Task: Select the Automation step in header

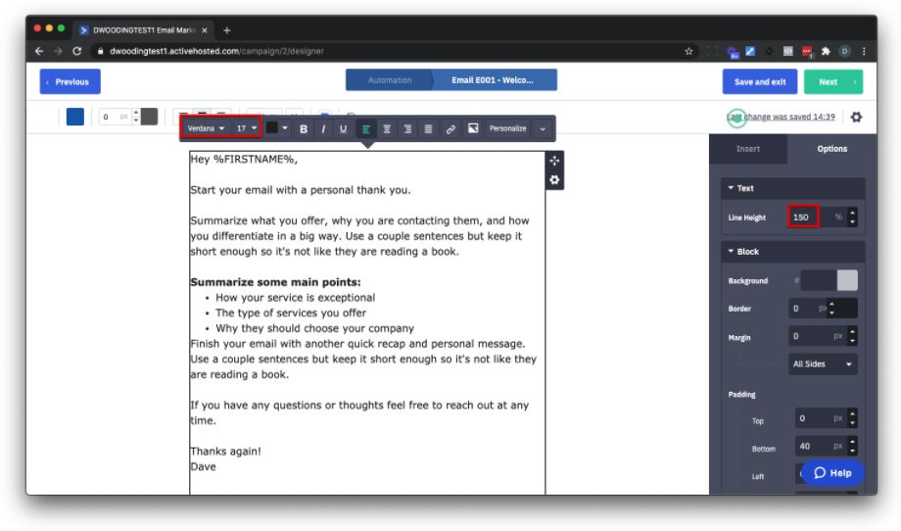Action: click(x=390, y=80)
